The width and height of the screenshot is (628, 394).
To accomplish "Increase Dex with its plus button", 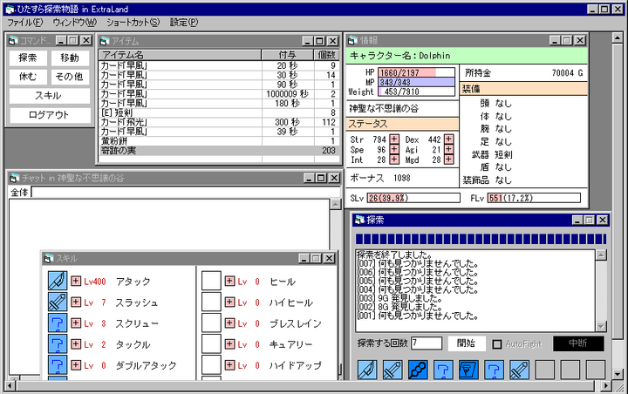I will pyautogui.click(x=449, y=139).
